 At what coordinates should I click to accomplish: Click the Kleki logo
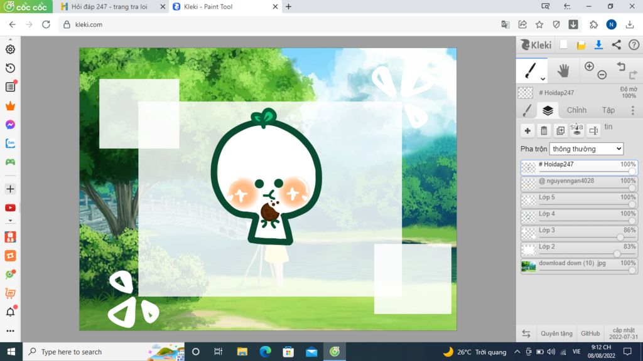(x=536, y=44)
